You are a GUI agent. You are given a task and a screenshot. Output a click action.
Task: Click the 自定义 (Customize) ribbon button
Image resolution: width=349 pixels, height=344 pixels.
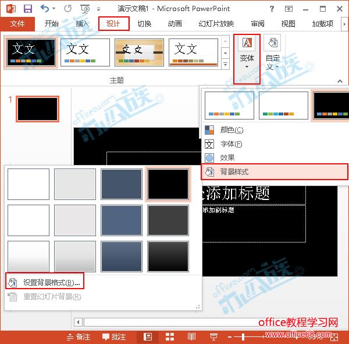click(x=273, y=52)
